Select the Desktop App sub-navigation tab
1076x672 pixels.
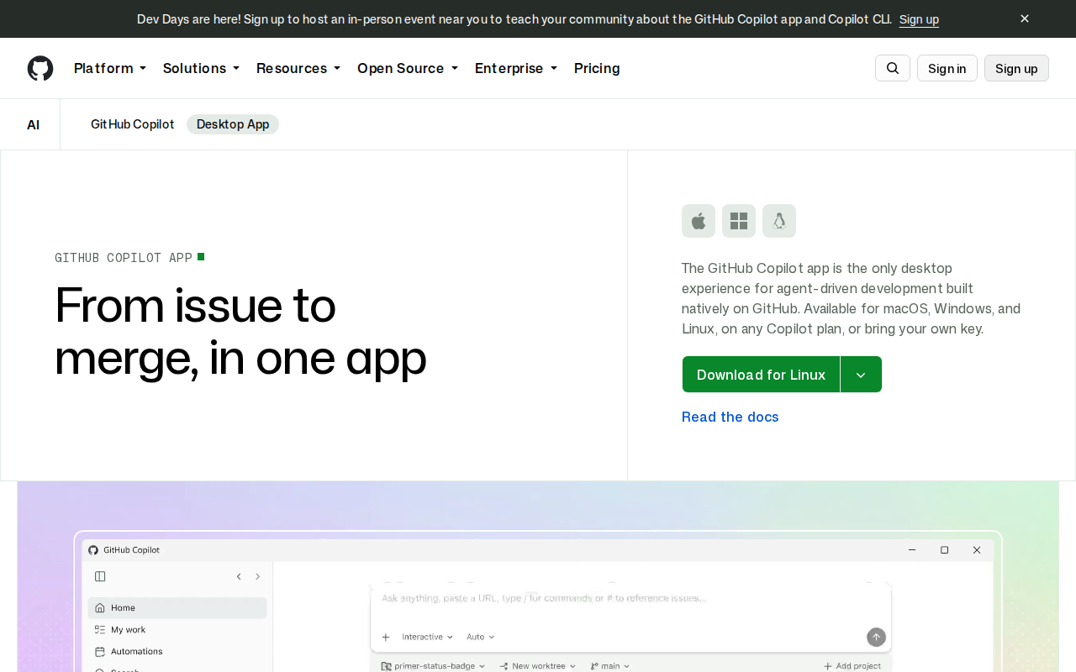coord(233,124)
